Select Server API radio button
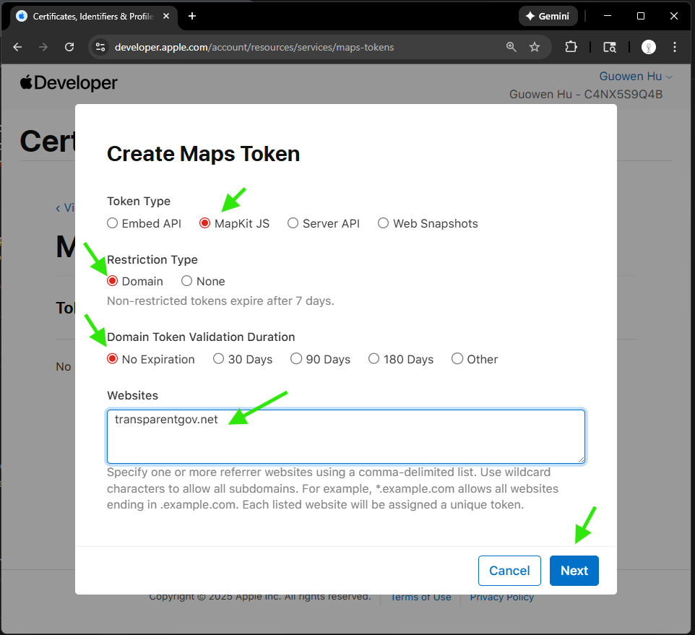This screenshot has width=695, height=635. tap(293, 223)
